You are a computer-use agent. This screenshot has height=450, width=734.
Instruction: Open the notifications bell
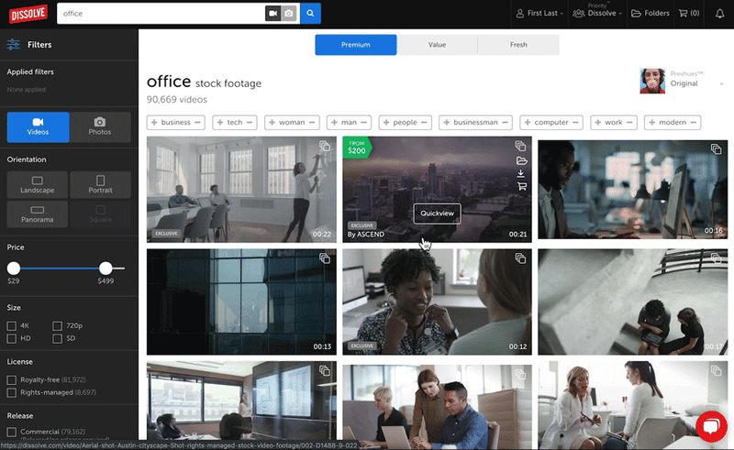719,13
